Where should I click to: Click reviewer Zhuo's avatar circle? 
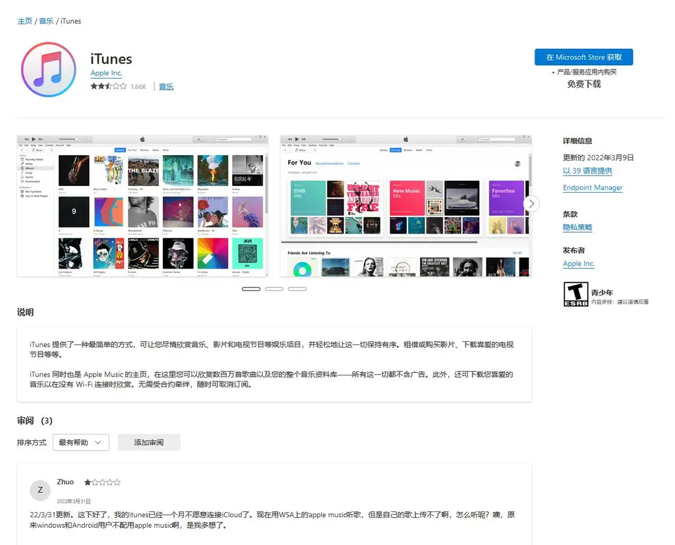[x=40, y=490]
